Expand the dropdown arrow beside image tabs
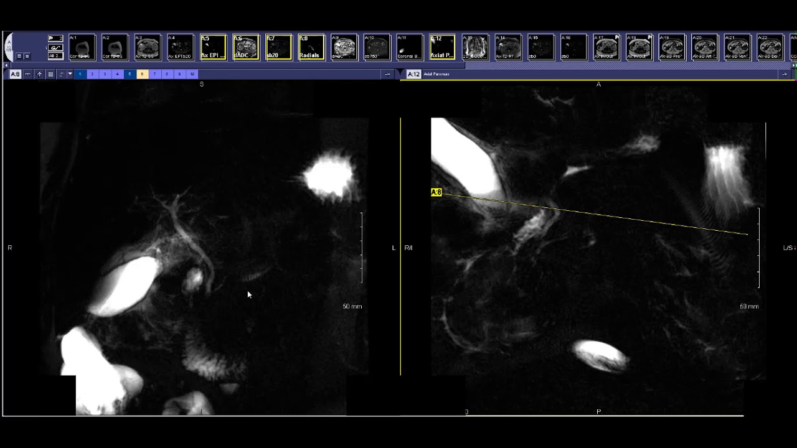The width and height of the screenshot is (797, 448). (x=70, y=74)
